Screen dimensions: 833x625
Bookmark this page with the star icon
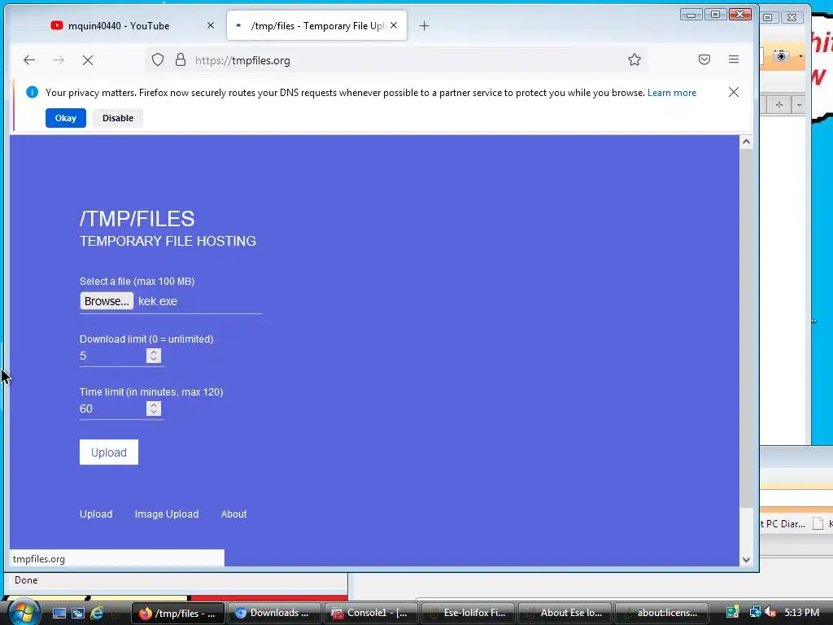click(635, 59)
